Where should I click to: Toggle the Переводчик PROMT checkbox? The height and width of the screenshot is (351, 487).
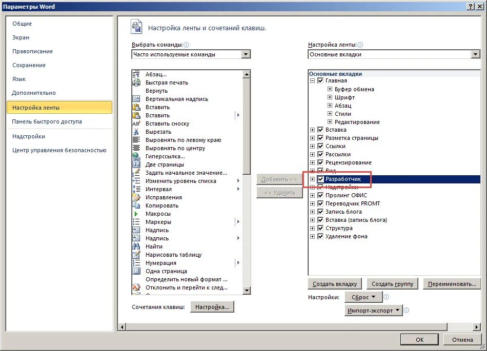tap(320, 203)
